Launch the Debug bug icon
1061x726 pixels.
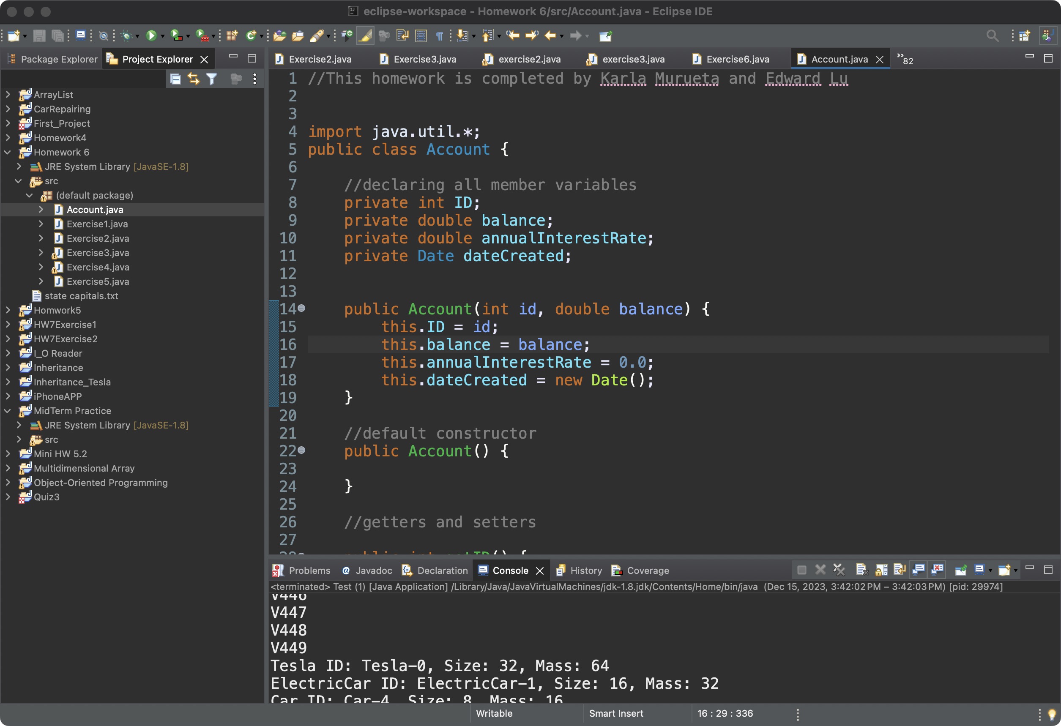coord(127,35)
